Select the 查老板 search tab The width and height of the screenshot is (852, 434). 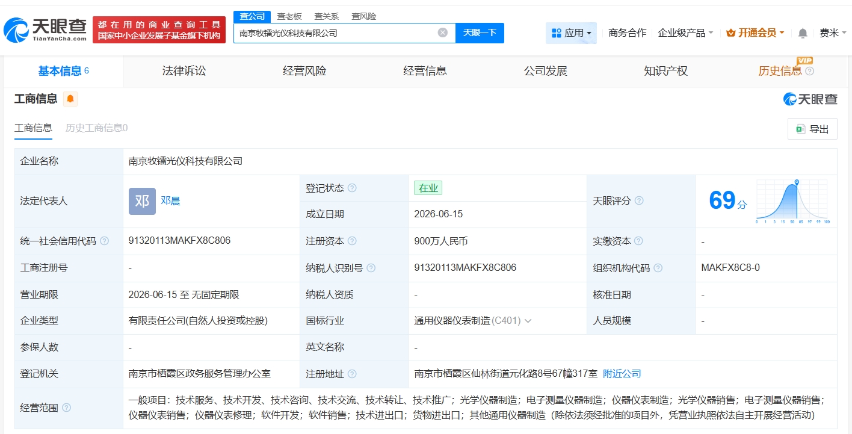tap(289, 16)
